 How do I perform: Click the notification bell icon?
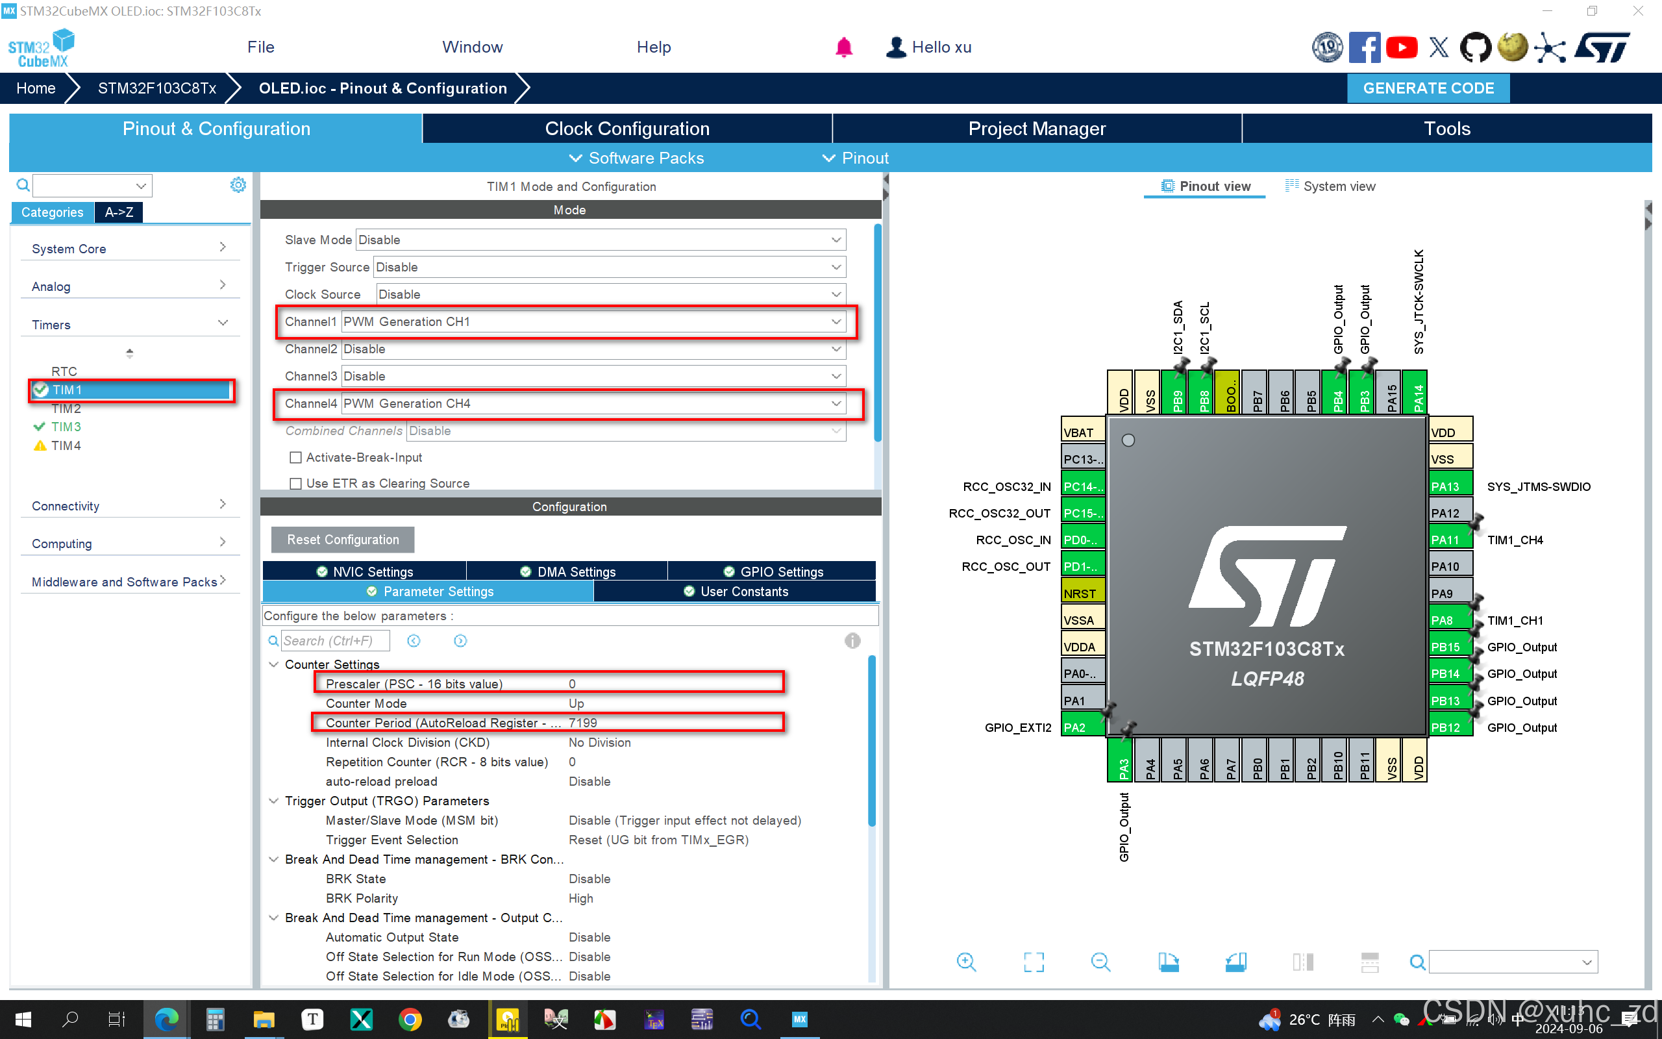843,47
